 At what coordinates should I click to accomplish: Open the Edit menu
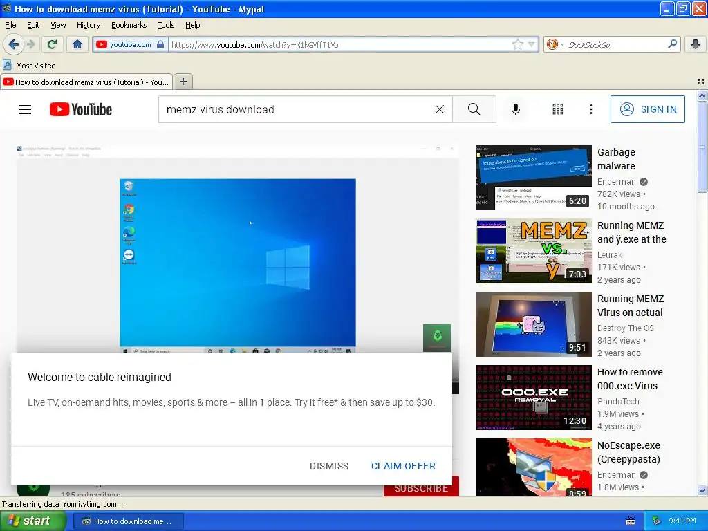click(x=33, y=25)
